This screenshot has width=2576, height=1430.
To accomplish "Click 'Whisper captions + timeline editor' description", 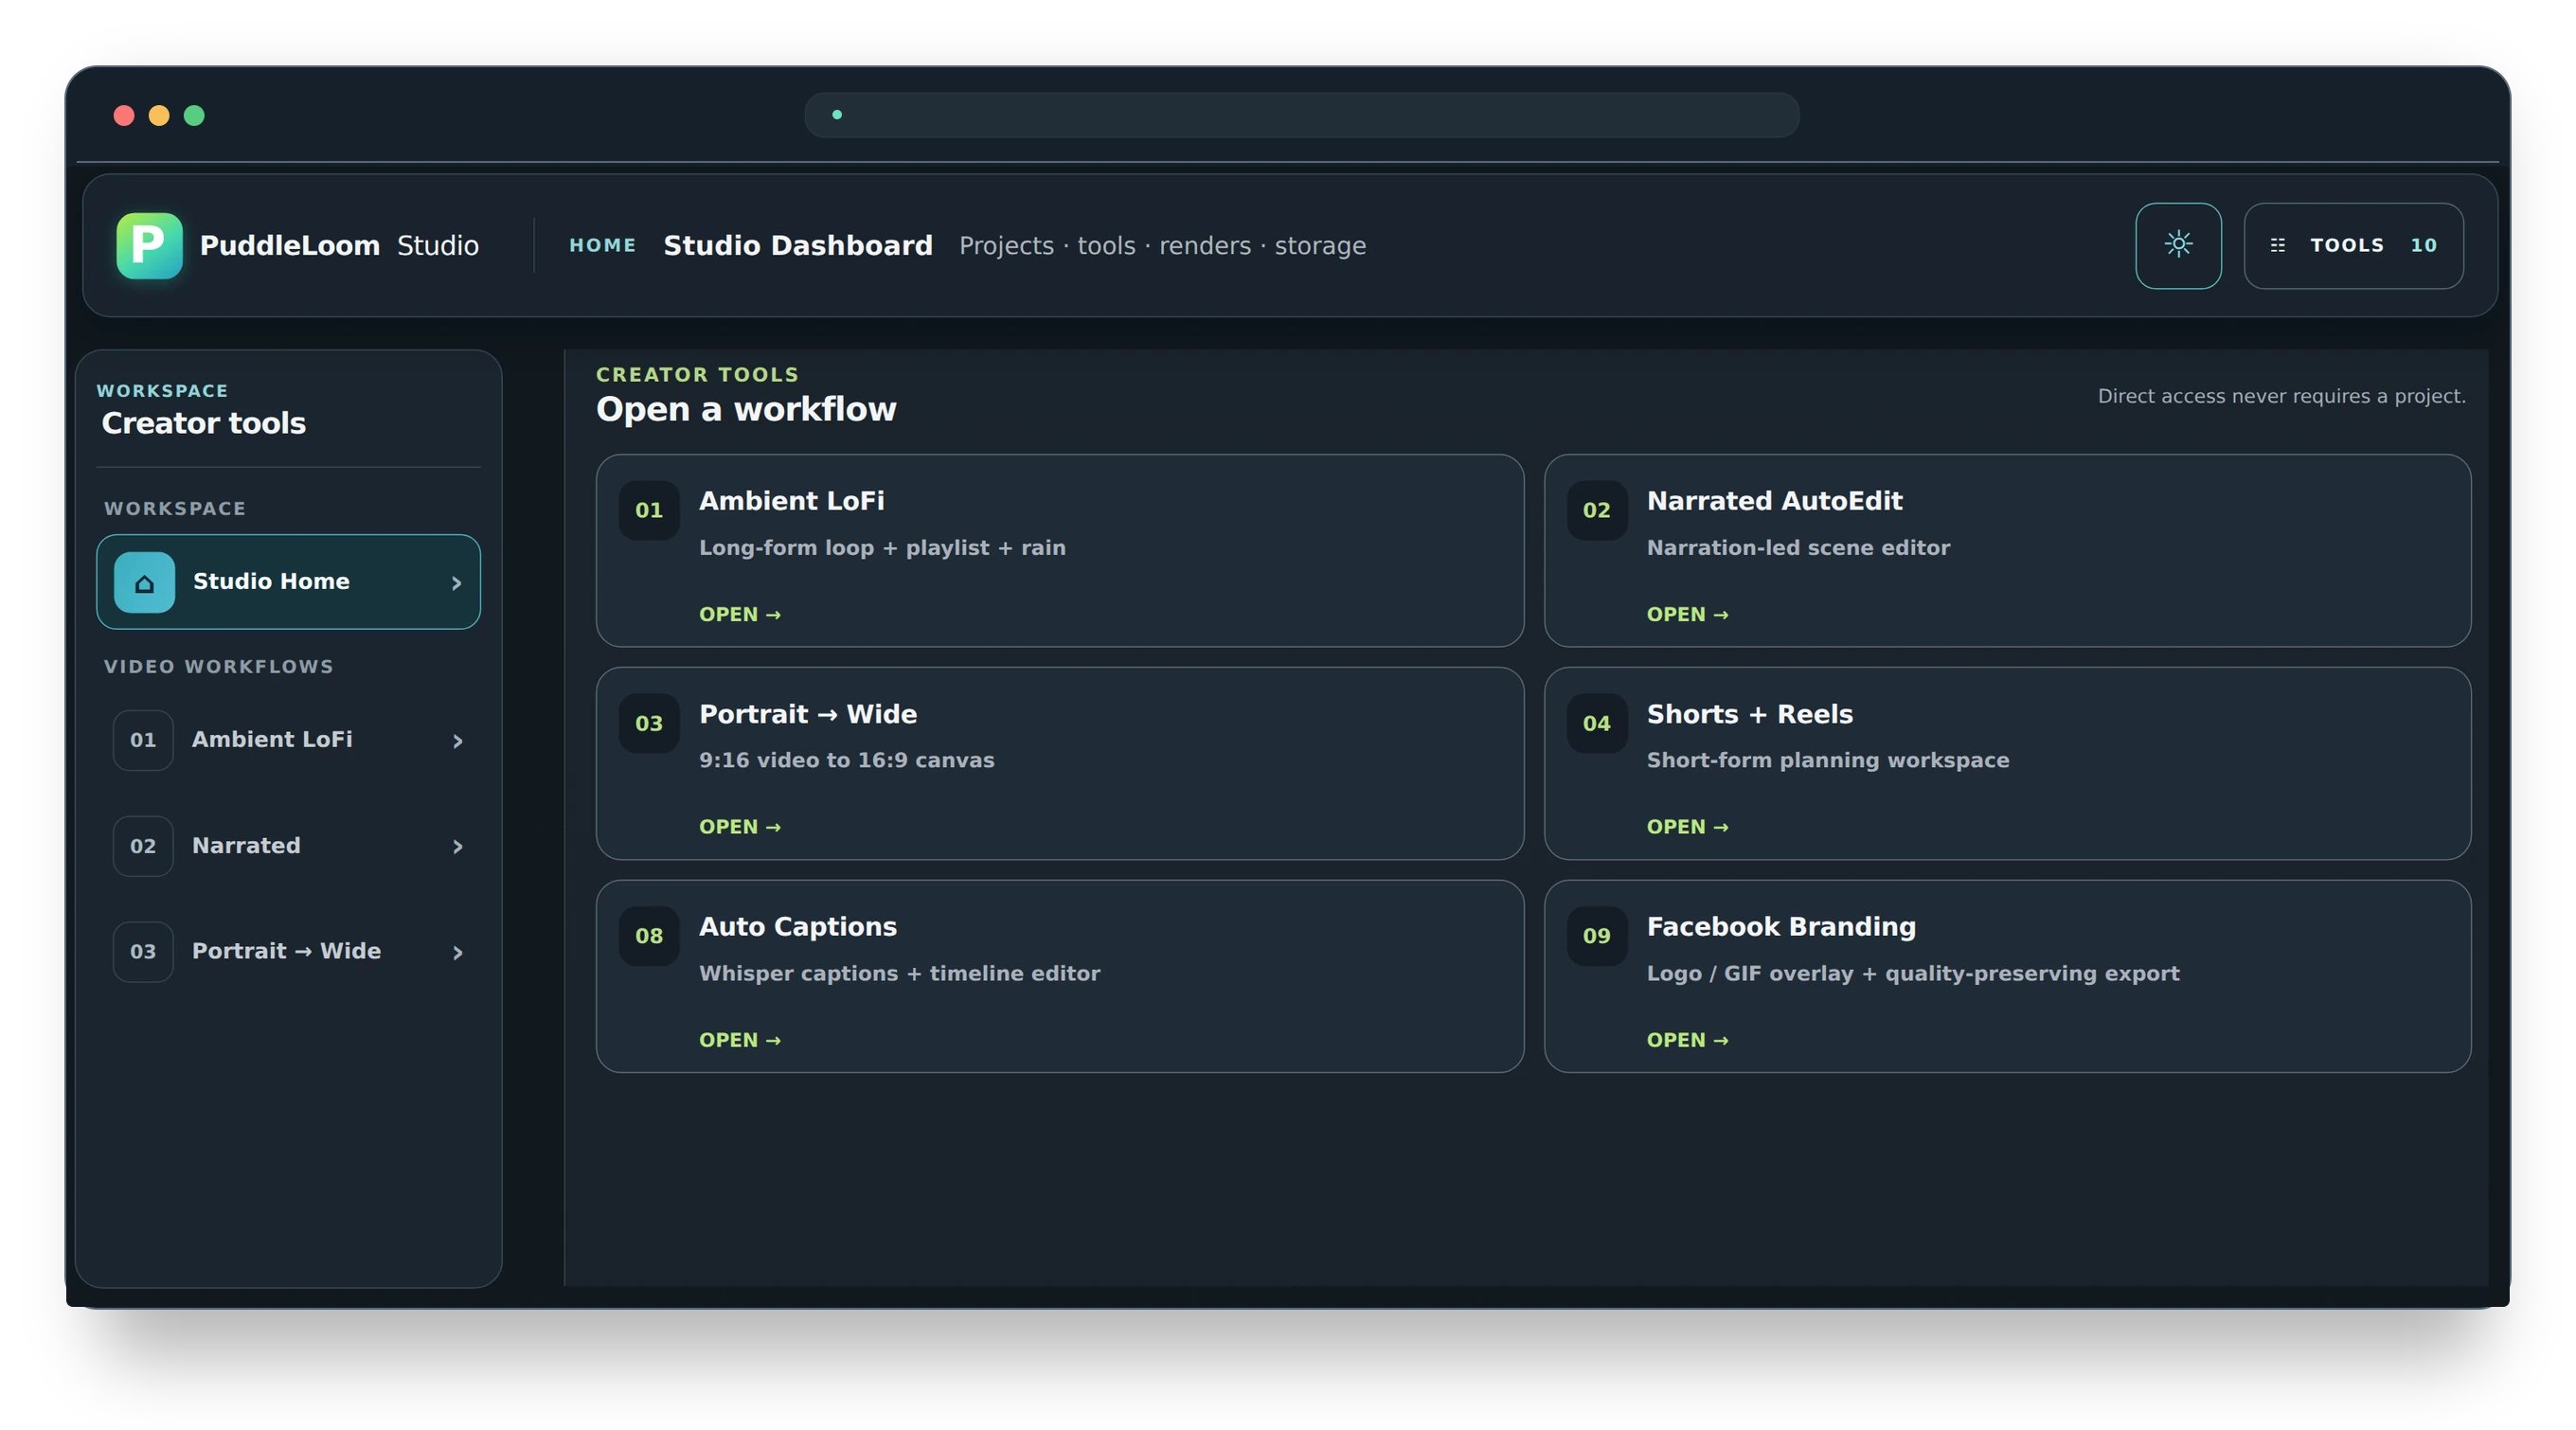I will tap(899, 973).
